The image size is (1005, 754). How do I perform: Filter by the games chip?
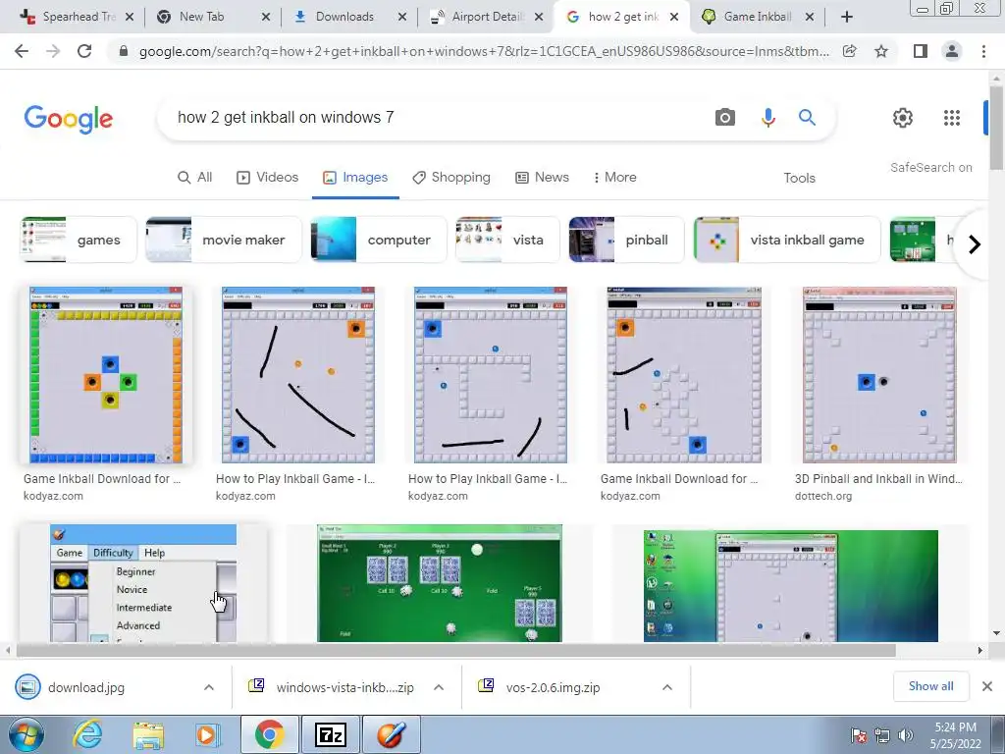79,240
